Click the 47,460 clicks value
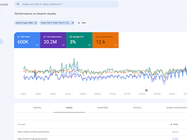The image size is (187, 140). [x=175, y=139]
